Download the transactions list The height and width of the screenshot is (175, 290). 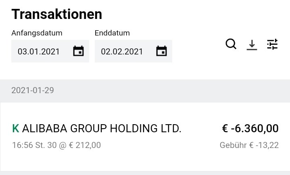252,44
